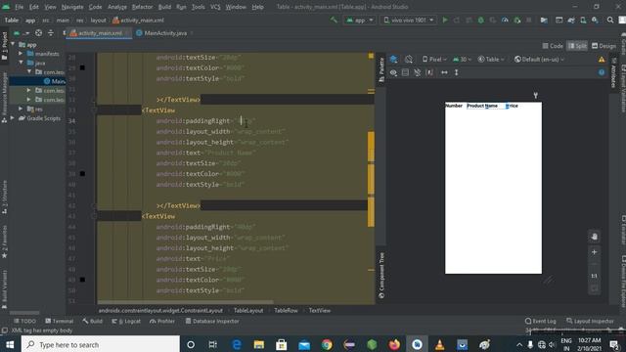
Task: Open Event Log panel
Action: 541,321
